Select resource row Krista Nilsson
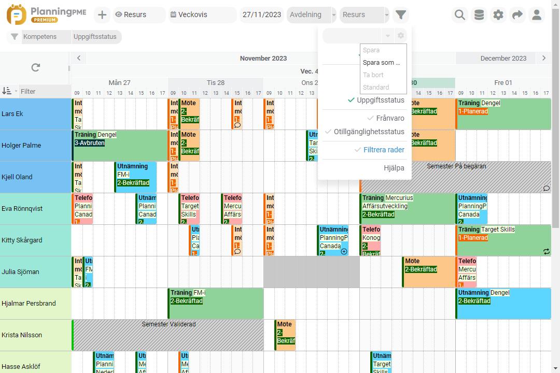Viewport: 560px width, 373px height. pyautogui.click(x=36, y=335)
